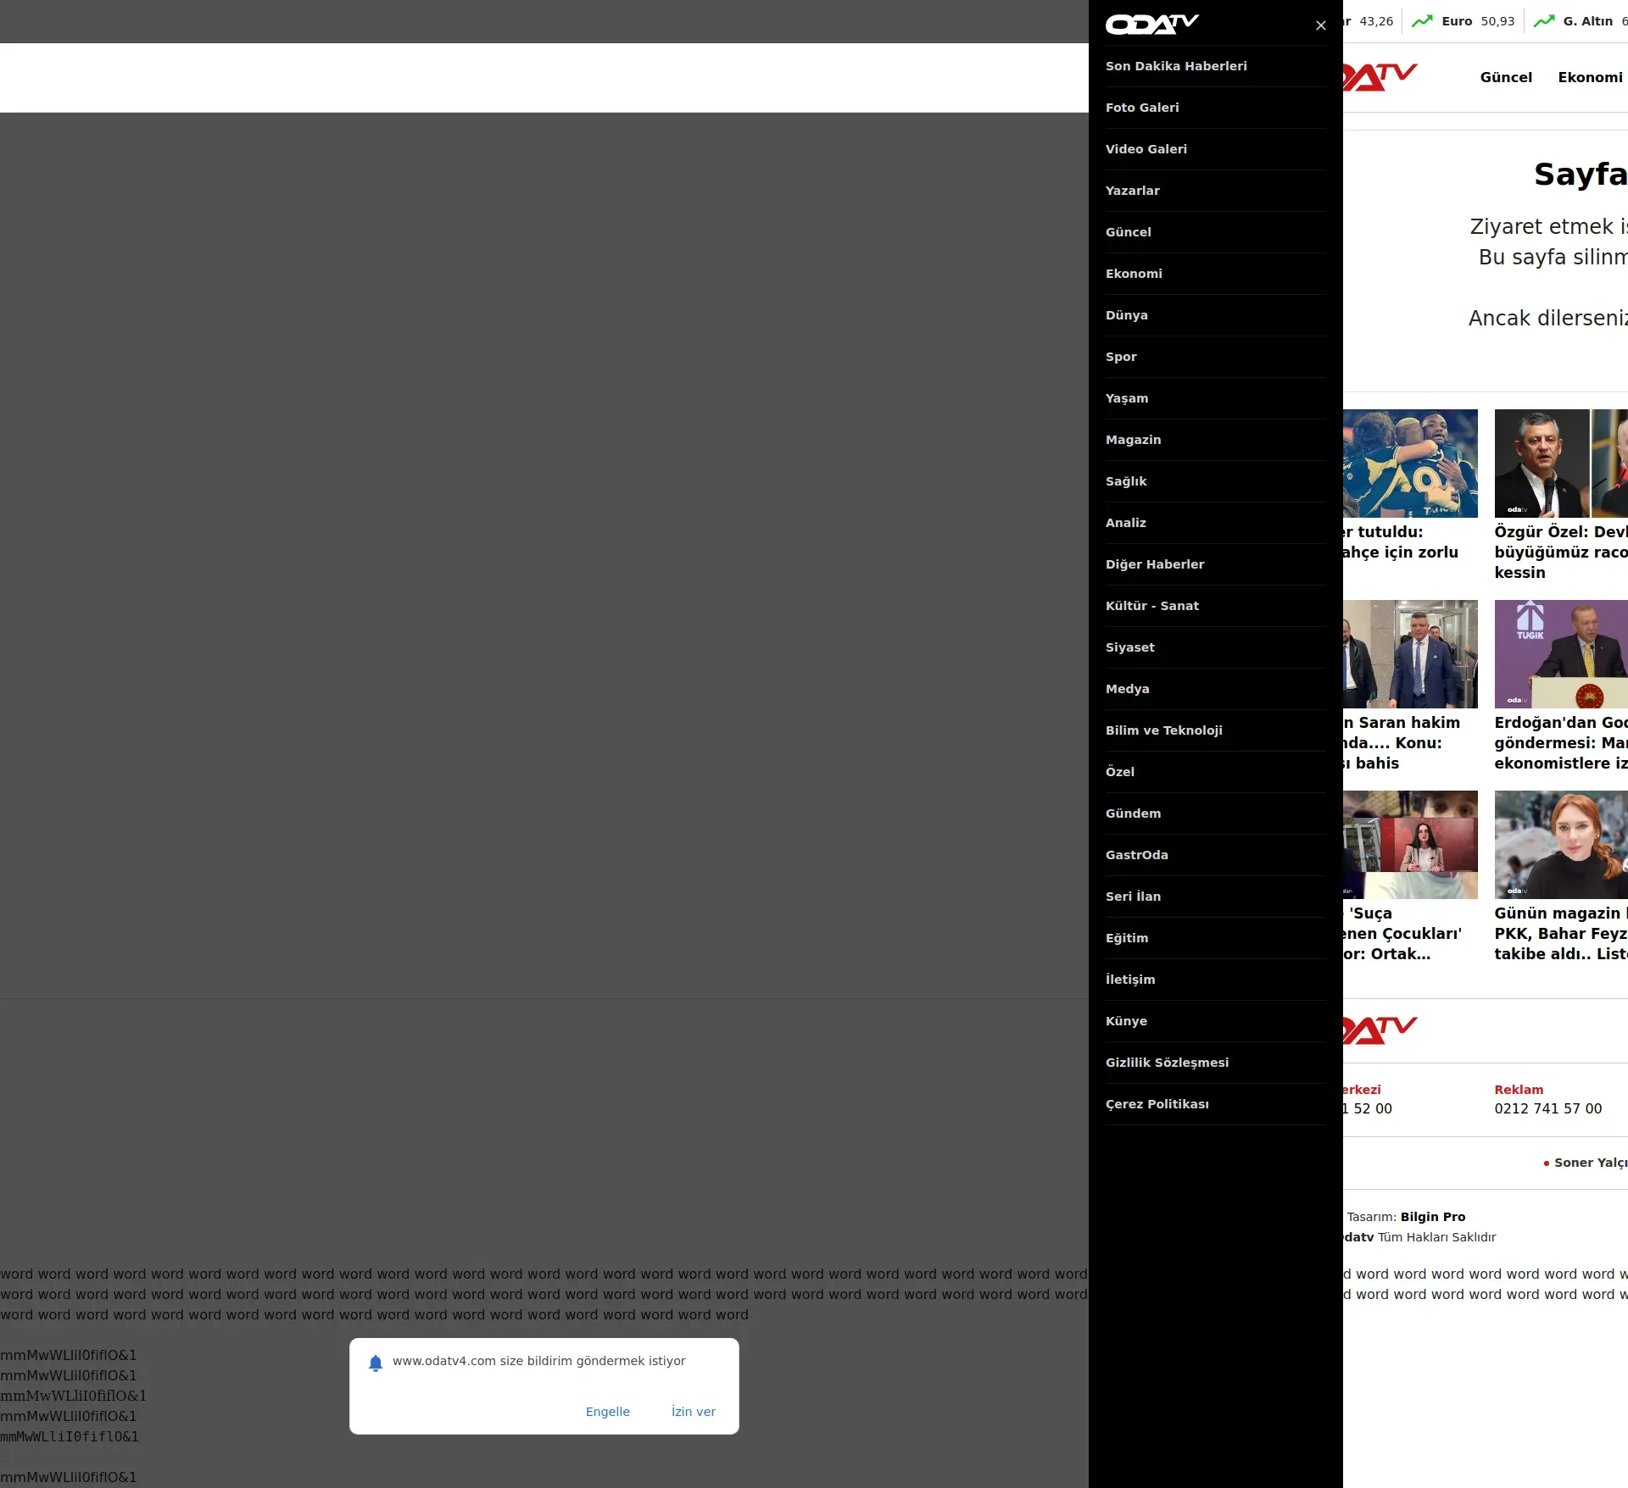
Task: Open Çerez Politikası from side menu
Action: (1157, 1104)
